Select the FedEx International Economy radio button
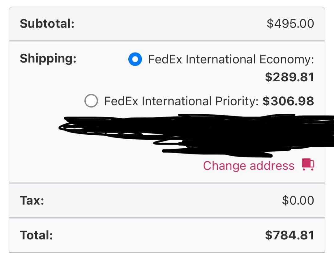 point(135,59)
